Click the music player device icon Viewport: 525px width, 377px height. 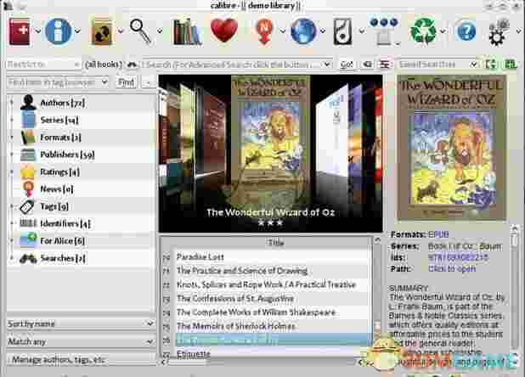pos(342,31)
